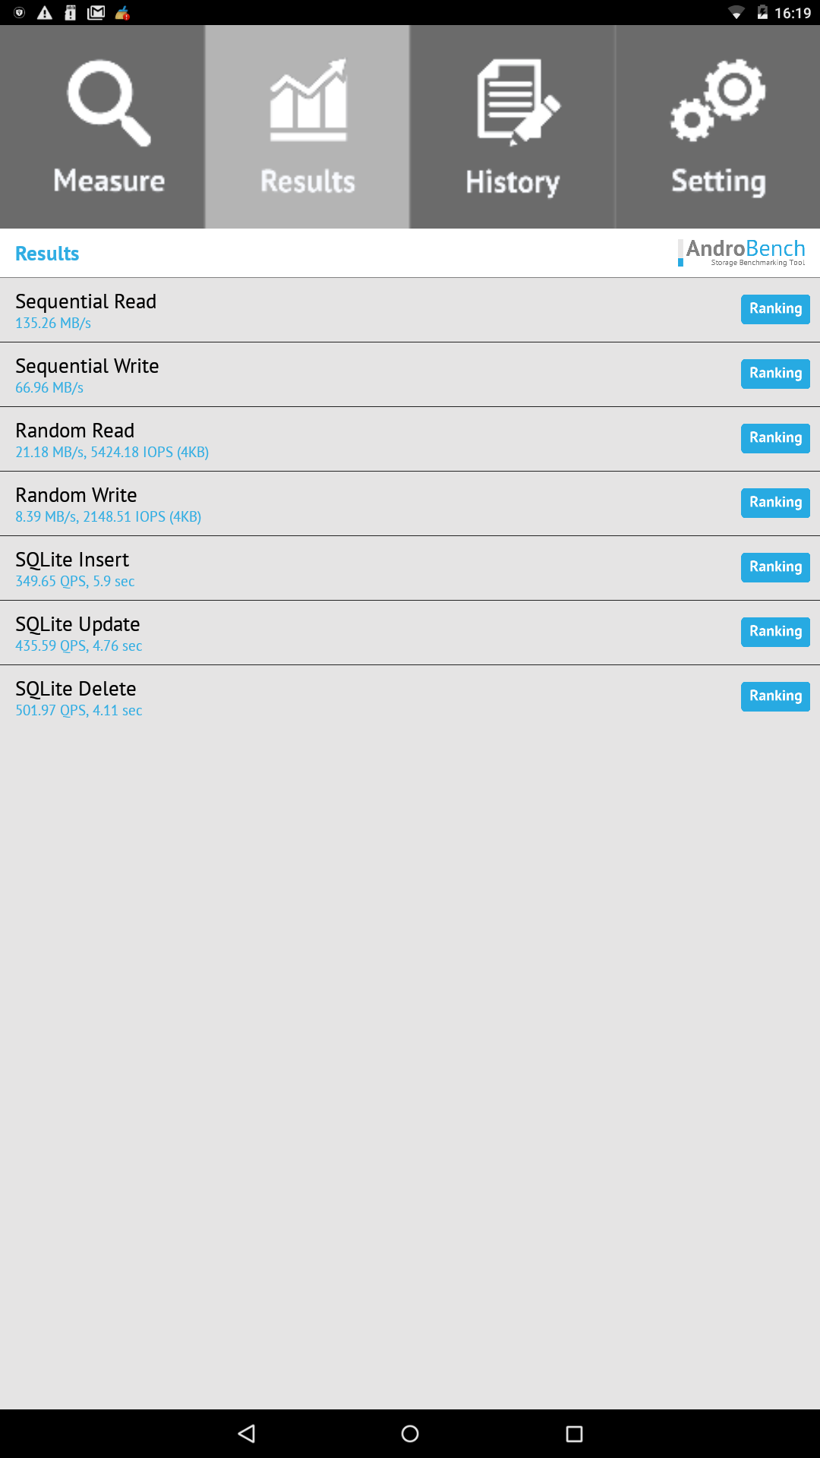Open Ranking for SQLite Insert
The image size is (820, 1458).
pos(775,567)
